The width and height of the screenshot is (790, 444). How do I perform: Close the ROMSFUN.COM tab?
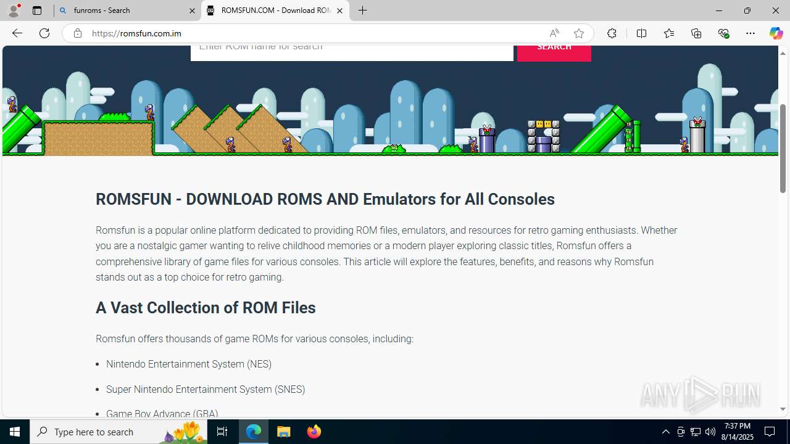pos(339,10)
